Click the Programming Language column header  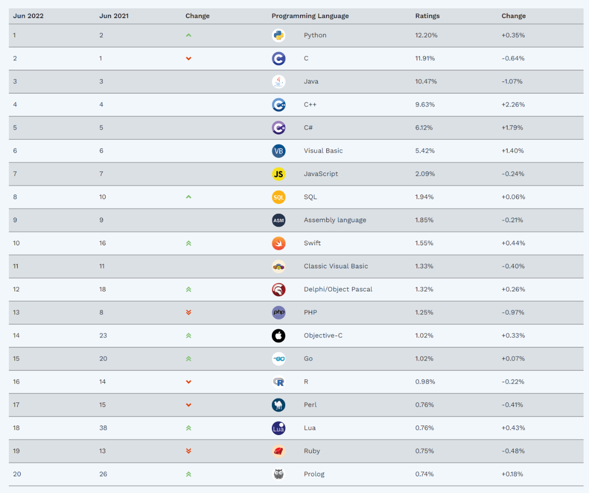point(310,16)
